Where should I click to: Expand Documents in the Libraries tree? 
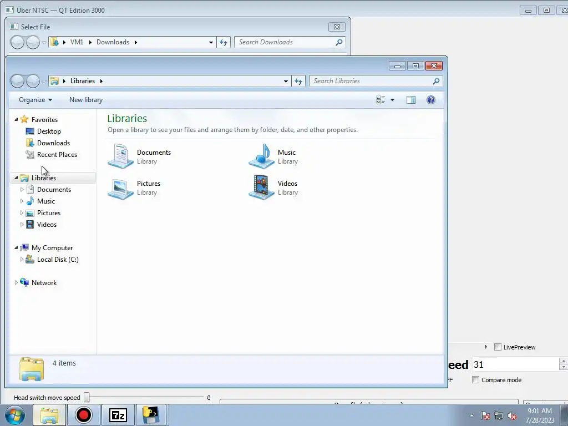[x=22, y=190]
